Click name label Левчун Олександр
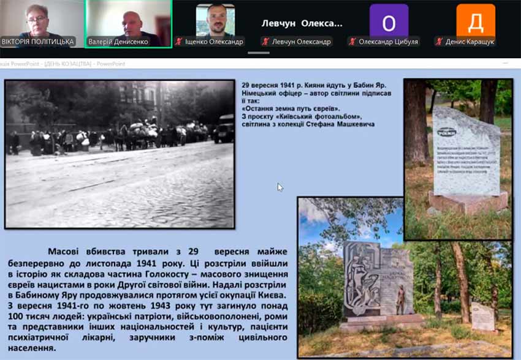This screenshot has height=360, width=521. tap(302, 42)
